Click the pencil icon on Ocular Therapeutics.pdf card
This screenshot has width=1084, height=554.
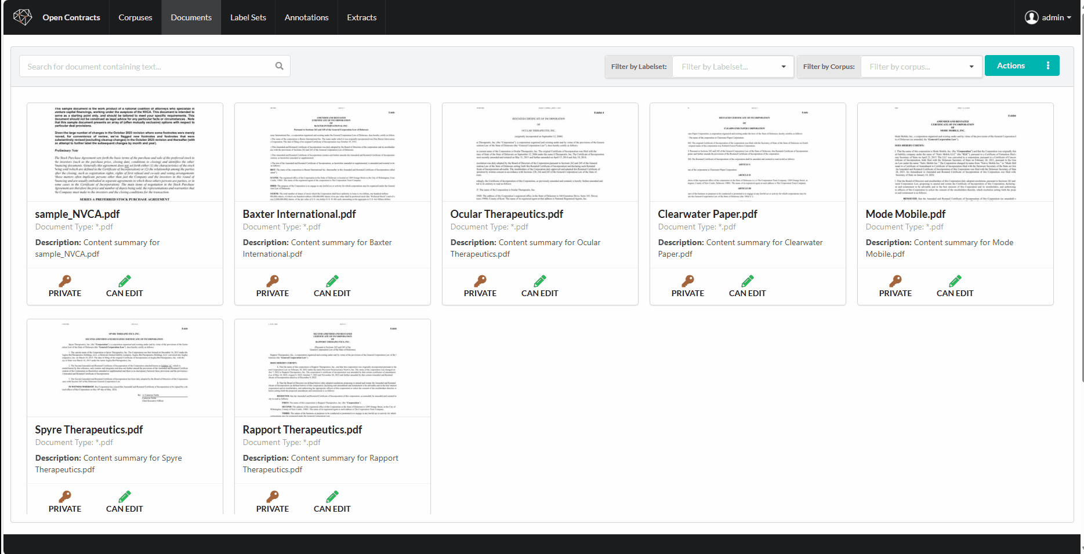[x=540, y=281]
